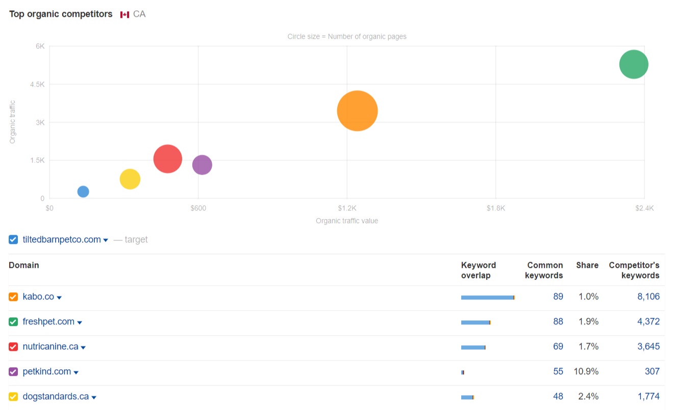Open the freshpet.com domain link
The width and height of the screenshot is (674, 410).
(48, 322)
